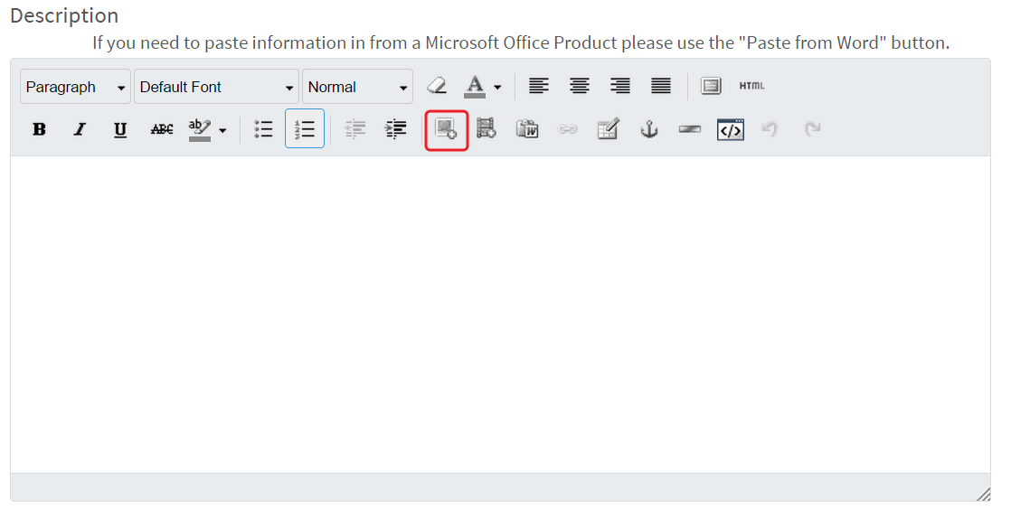Open the Normal font size dropdown
This screenshot has width=1011, height=517.
click(357, 87)
